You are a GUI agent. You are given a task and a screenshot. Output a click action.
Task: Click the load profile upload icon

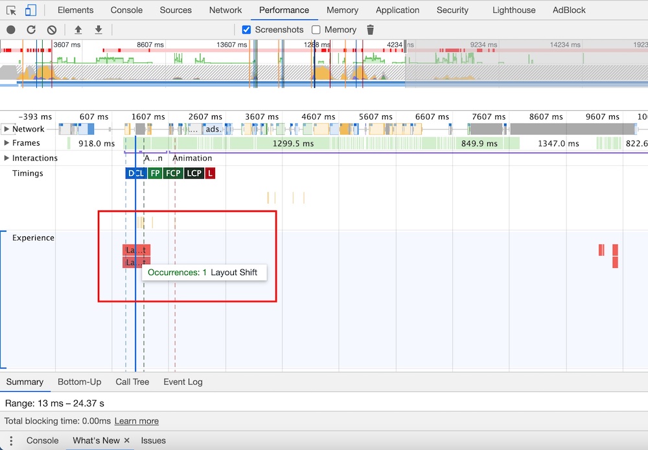coord(78,30)
